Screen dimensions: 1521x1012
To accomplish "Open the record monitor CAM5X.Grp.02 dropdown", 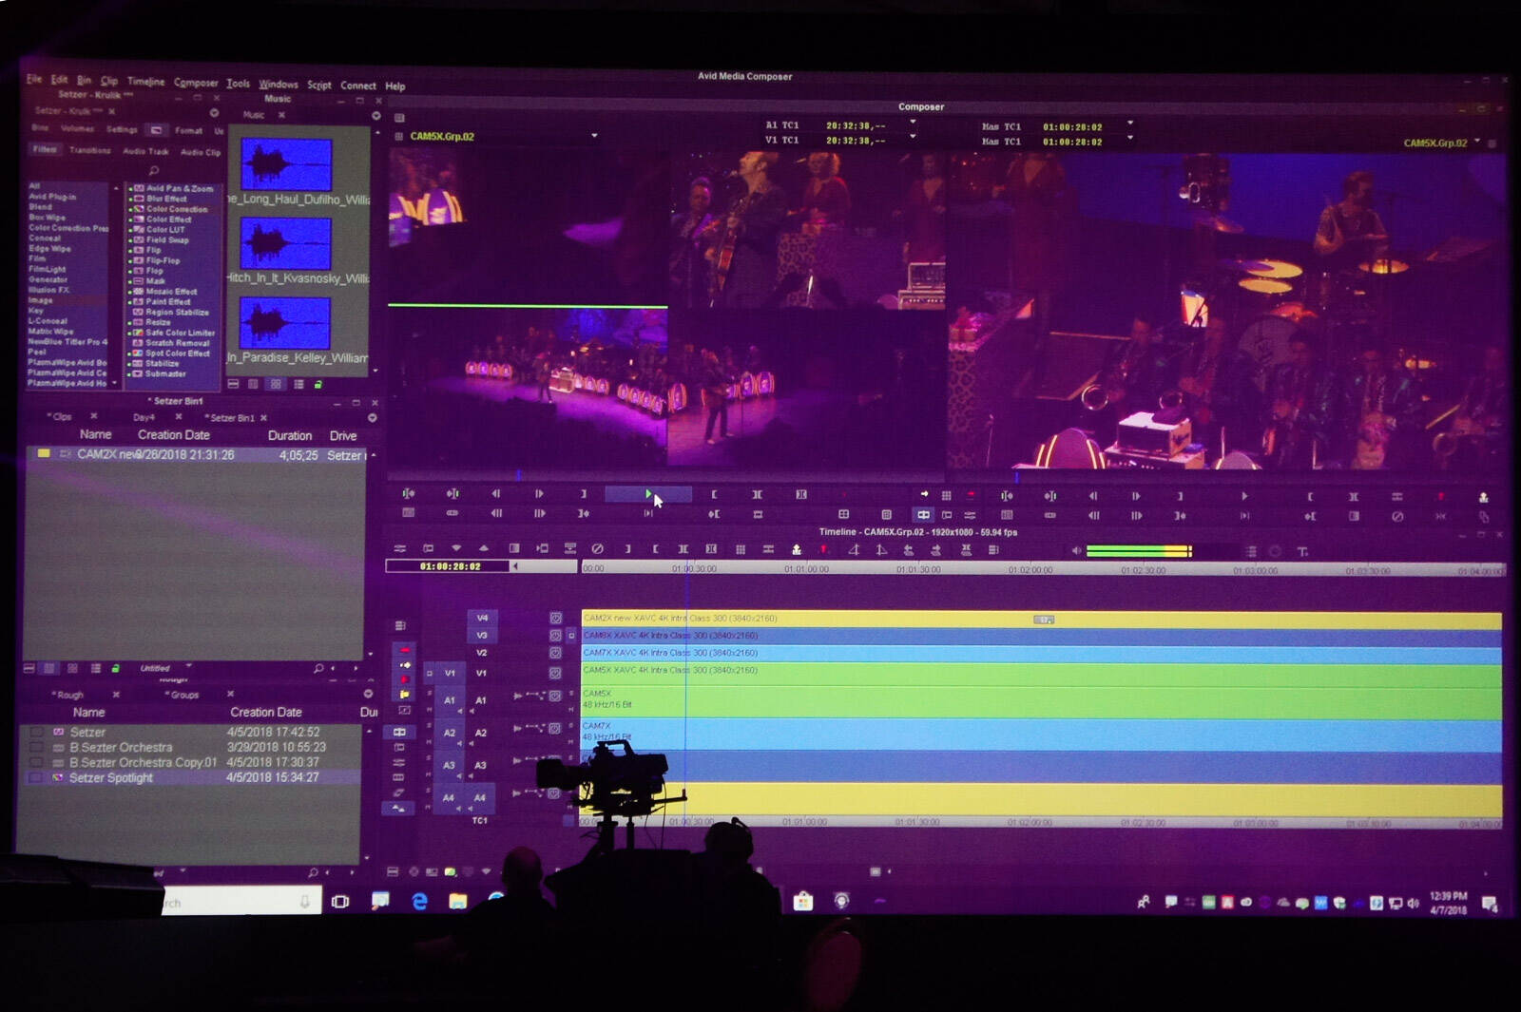I will (1477, 142).
